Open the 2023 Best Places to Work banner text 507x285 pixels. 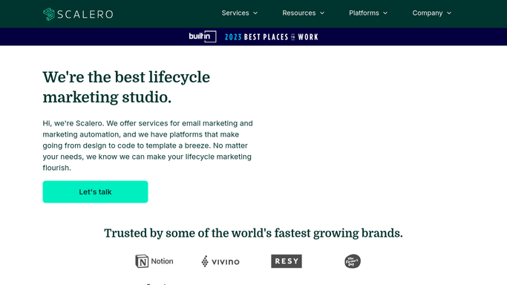(x=271, y=37)
